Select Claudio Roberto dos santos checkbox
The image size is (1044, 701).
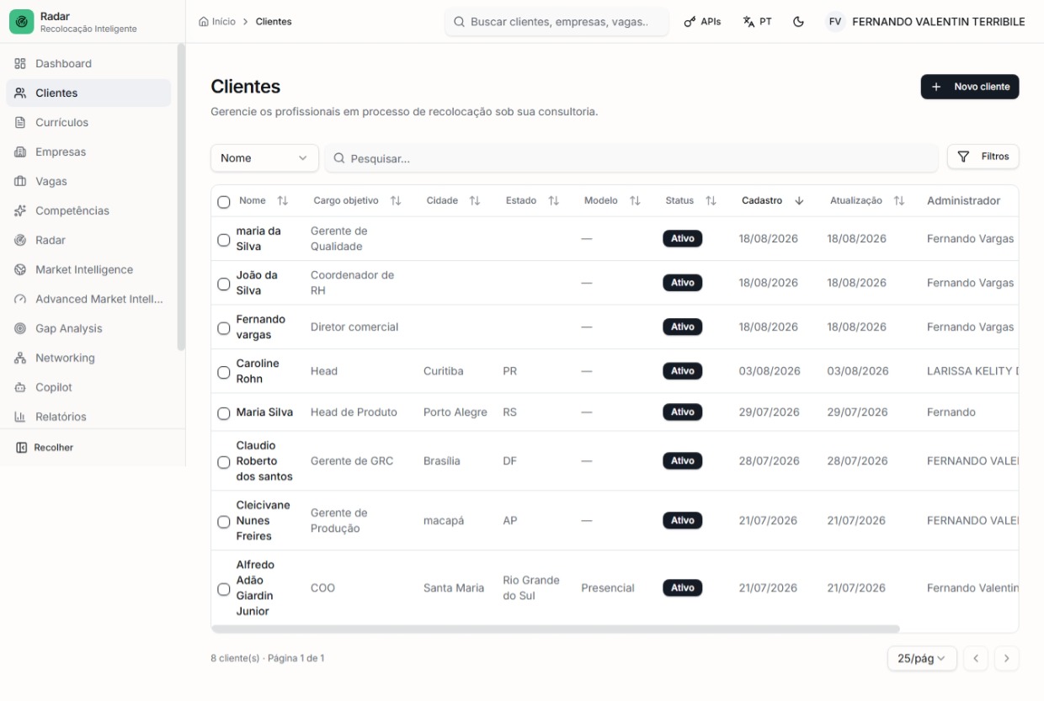coord(223,462)
